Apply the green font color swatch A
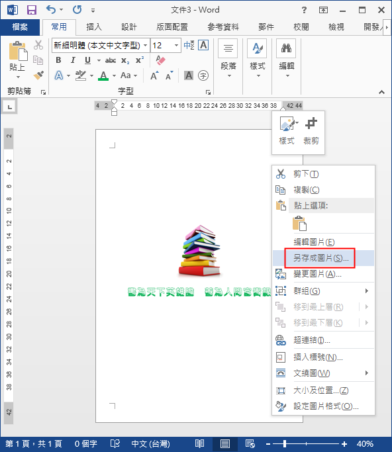392x452 pixels. [103, 75]
